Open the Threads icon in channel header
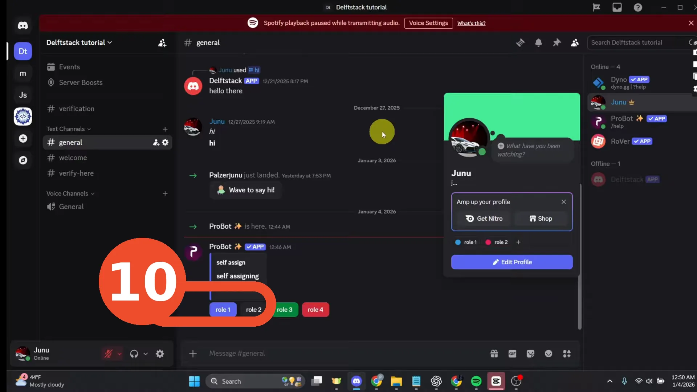The width and height of the screenshot is (697, 392). 520,43
